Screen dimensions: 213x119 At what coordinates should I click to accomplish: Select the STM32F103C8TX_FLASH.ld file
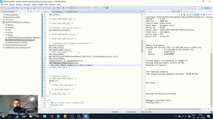pos(17,43)
